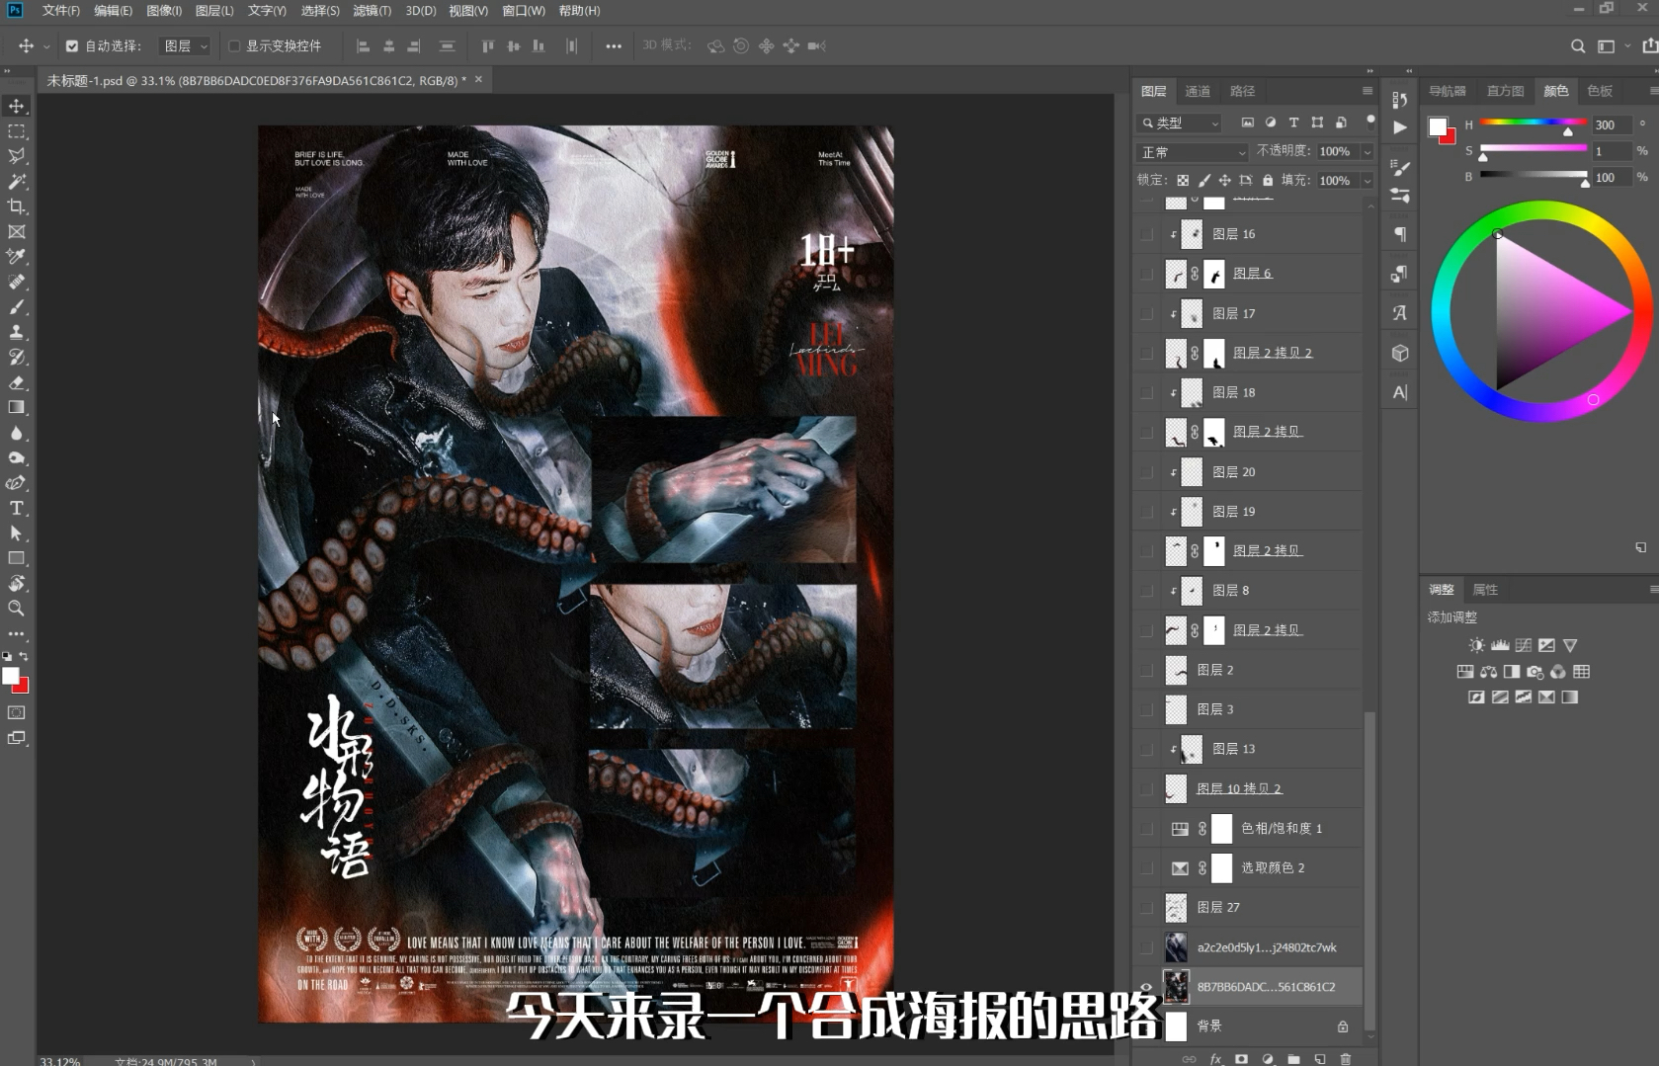The height and width of the screenshot is (1066, 1659).
Task: Select the Brush tool
Action: [x=17, y=307]
